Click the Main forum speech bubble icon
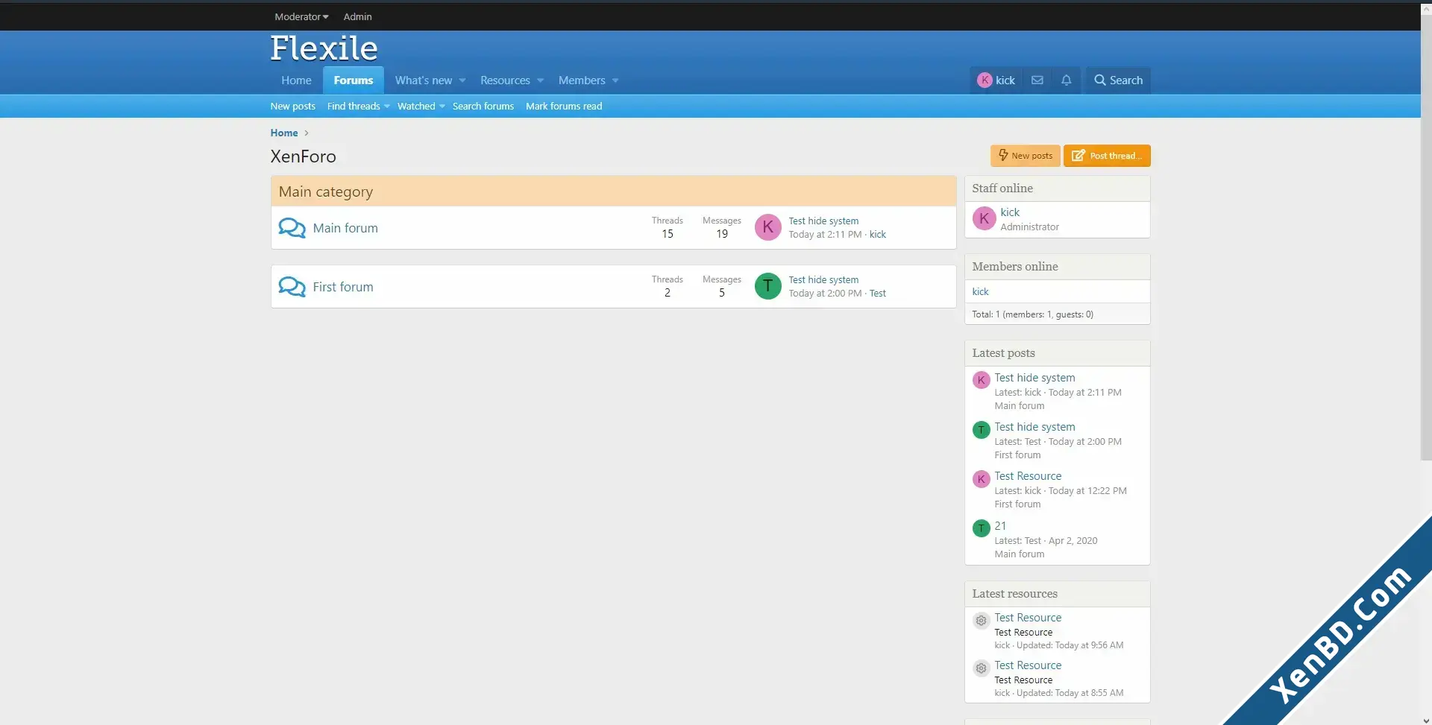Image resolution: width=1432 pixels, height=725 pixels. (x=292, y=228)
